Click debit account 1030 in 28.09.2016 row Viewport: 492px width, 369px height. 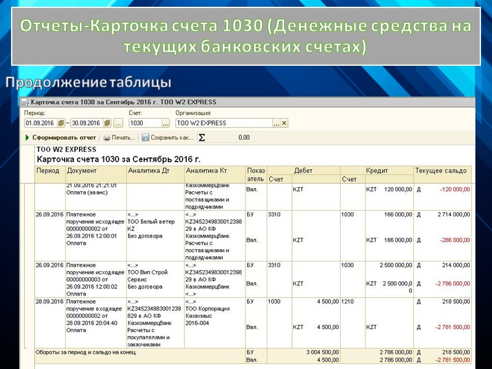[274, 301]
